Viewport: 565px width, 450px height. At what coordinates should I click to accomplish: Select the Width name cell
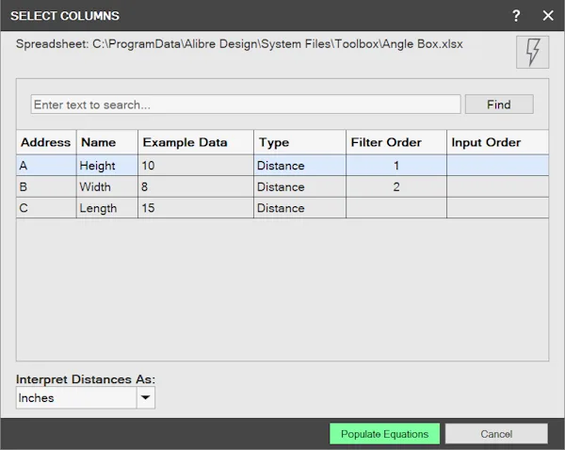pyautogui.click(x=107, y=186)
